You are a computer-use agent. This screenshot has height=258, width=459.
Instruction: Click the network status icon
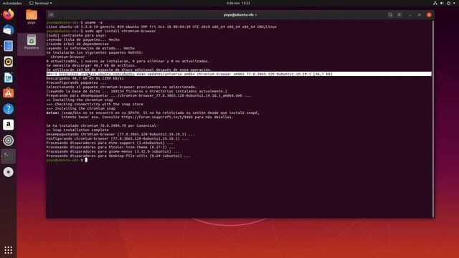[x=435, y=3]
